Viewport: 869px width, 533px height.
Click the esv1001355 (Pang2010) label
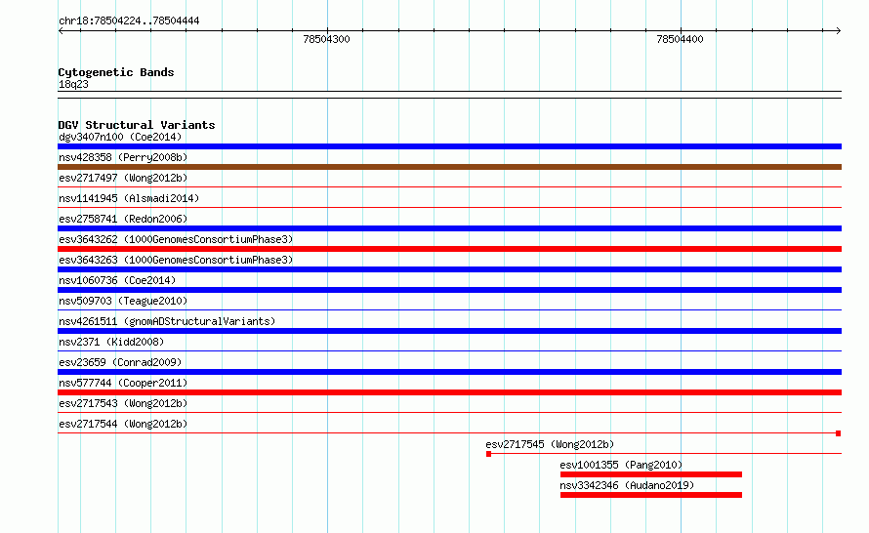tap(621, 465)
